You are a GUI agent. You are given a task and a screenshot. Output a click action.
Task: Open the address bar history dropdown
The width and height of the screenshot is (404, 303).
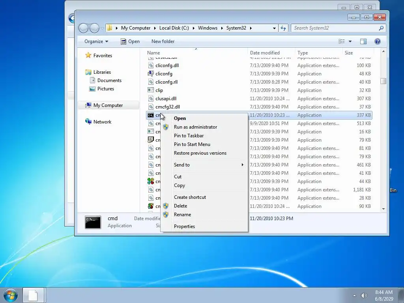tap(274, 28)
